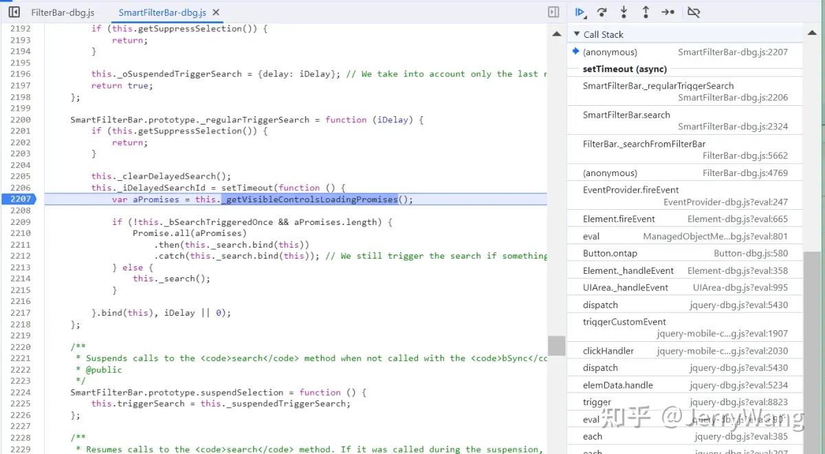Select UIArea._handleEvent stack frame
825x454 pixels.
(x=685, y=288)
